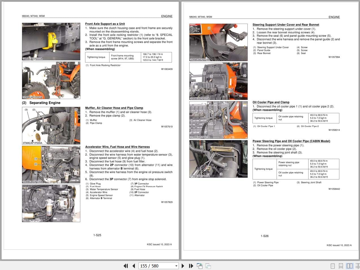This screenshot has height=270, width=360.
Task: Click the alternator photo 3TMACAP2P017A
Action: (x=51, y=203)
